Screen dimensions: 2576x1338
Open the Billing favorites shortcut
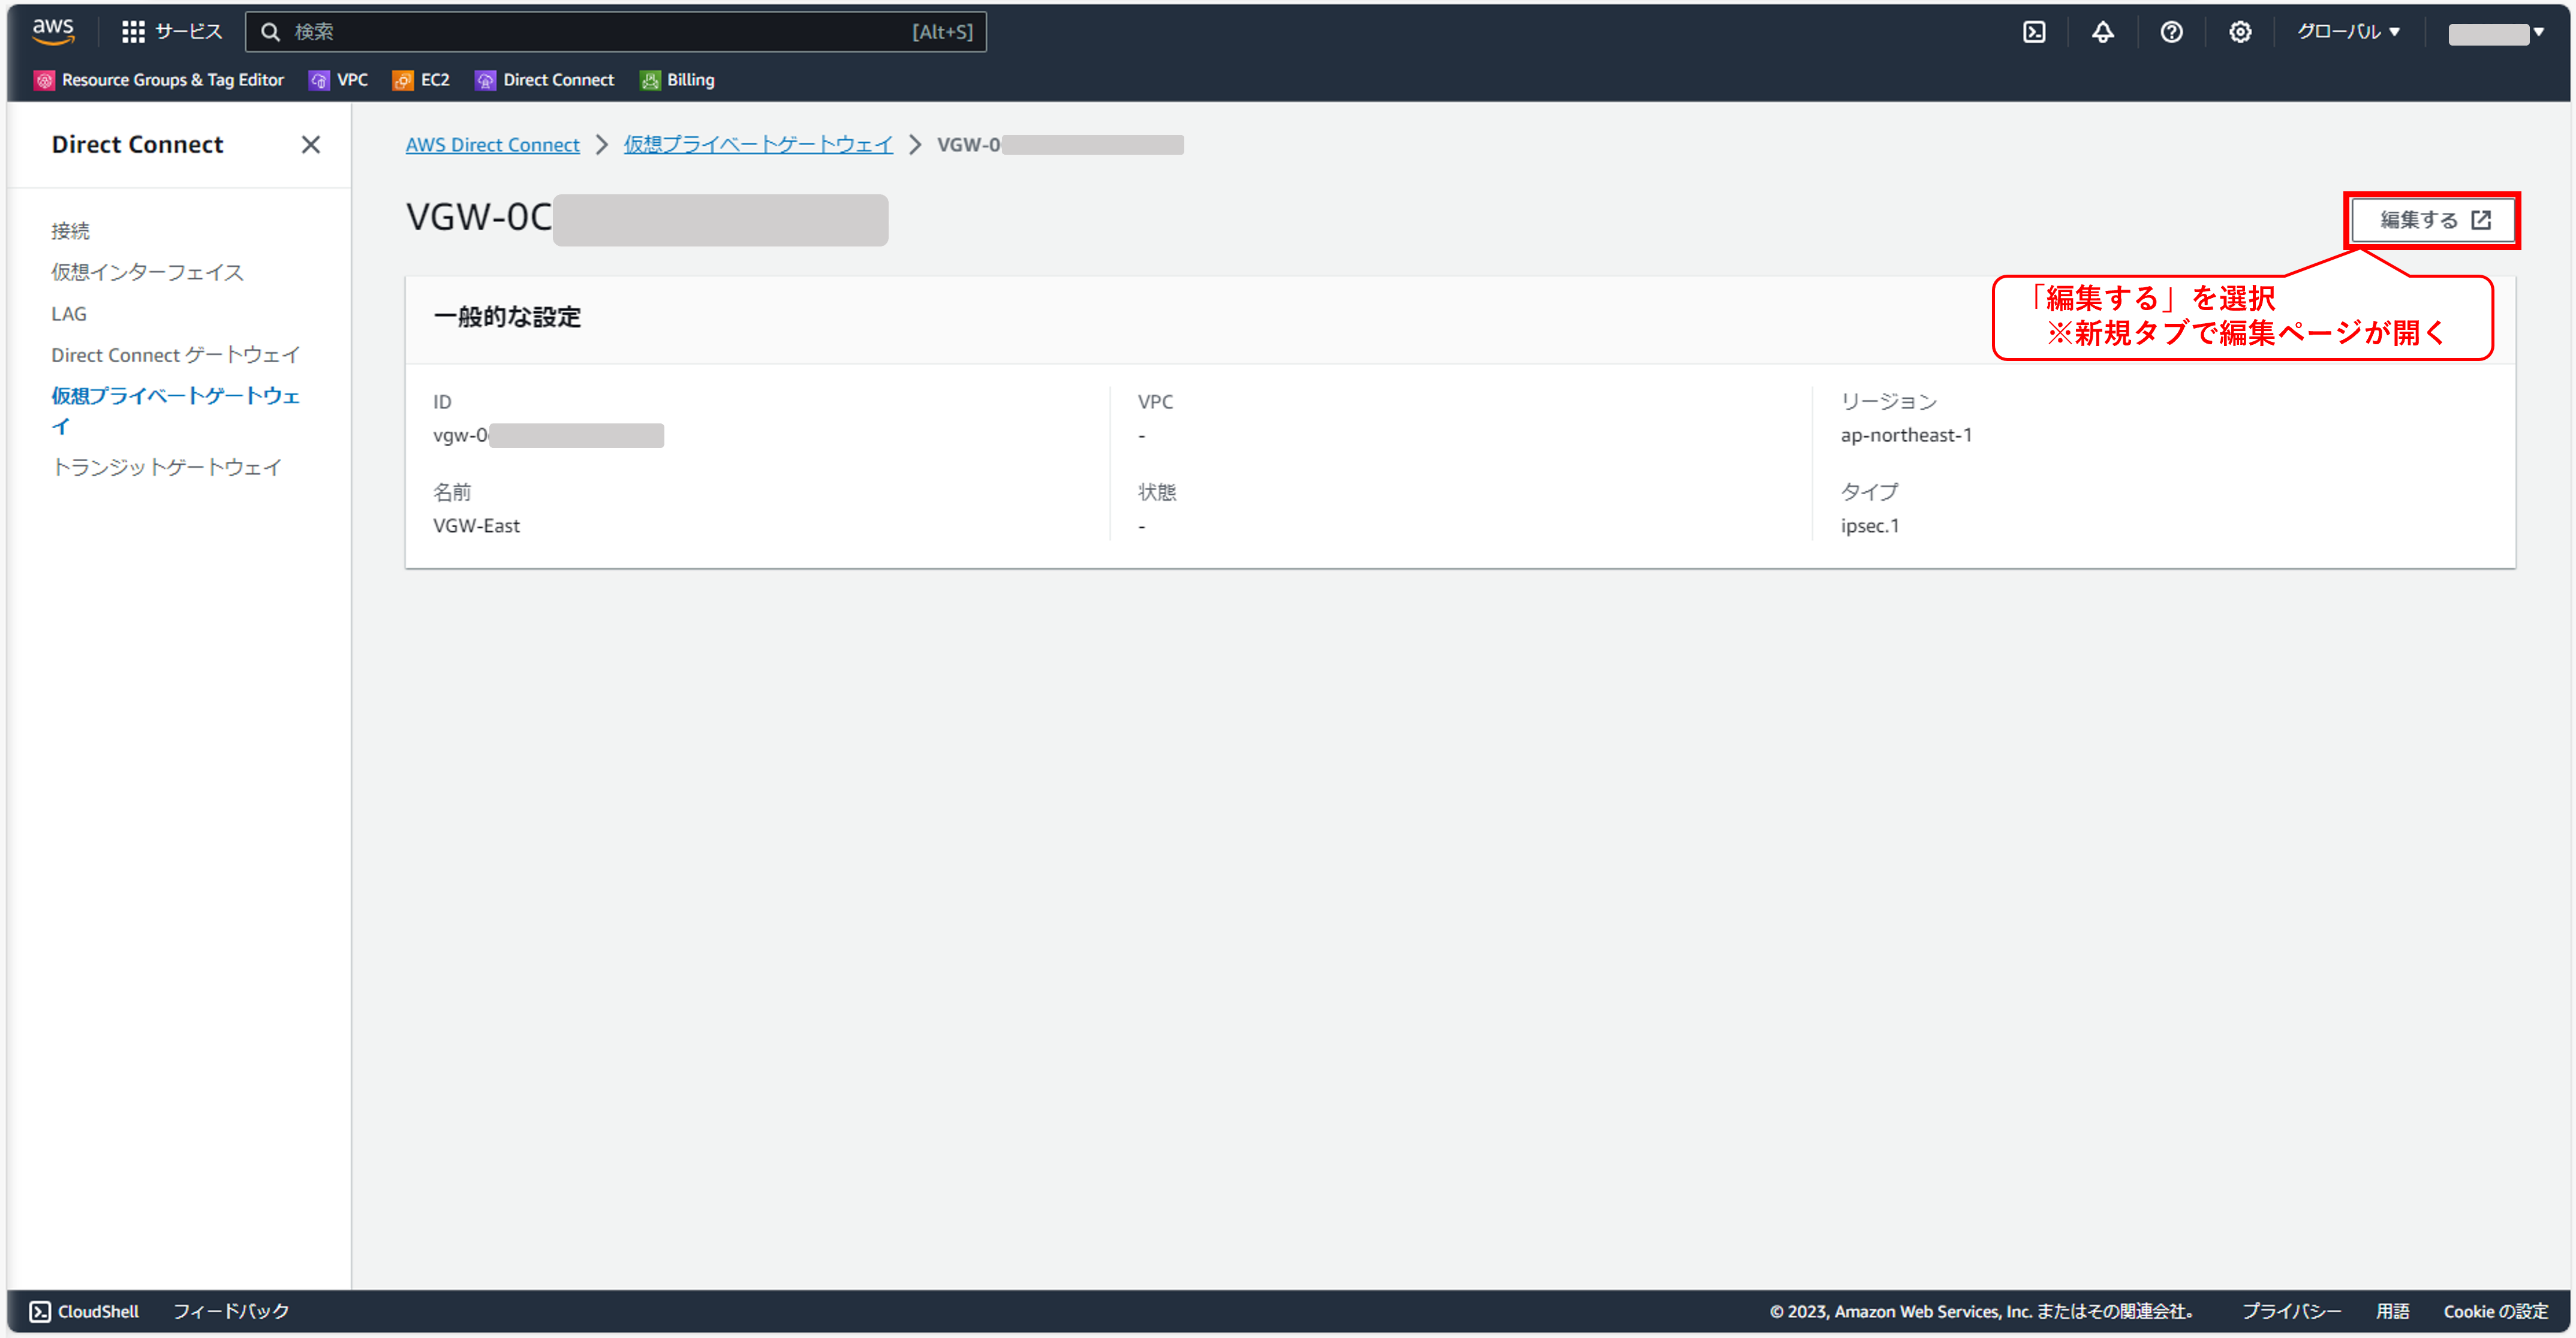677,80
